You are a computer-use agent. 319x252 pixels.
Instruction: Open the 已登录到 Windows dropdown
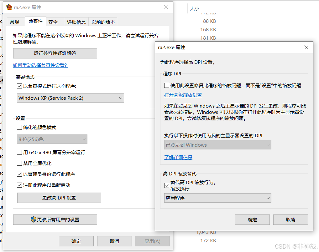[218, 145]
